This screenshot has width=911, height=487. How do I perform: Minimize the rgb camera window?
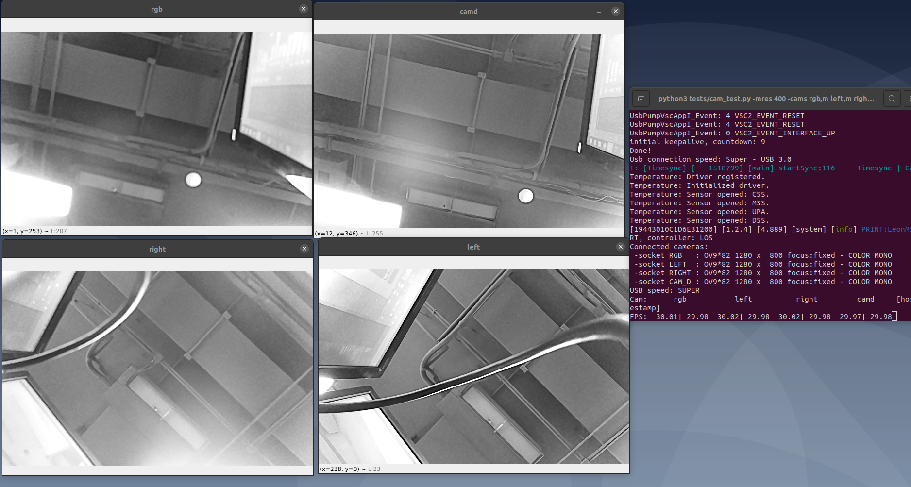[x=287, y=9]
